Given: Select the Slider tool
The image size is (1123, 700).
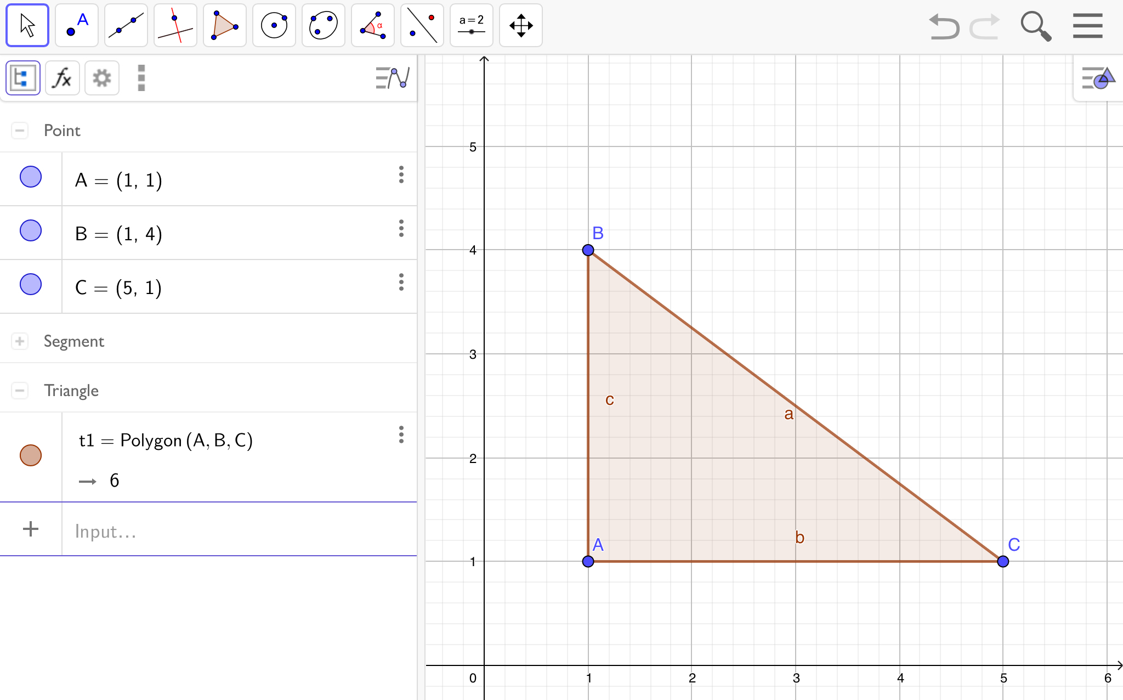Looking at the screenshot, I should click(x=472, y=25).
